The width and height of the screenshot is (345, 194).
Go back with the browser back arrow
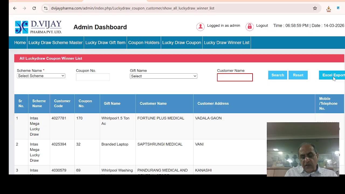coord(15,8)
